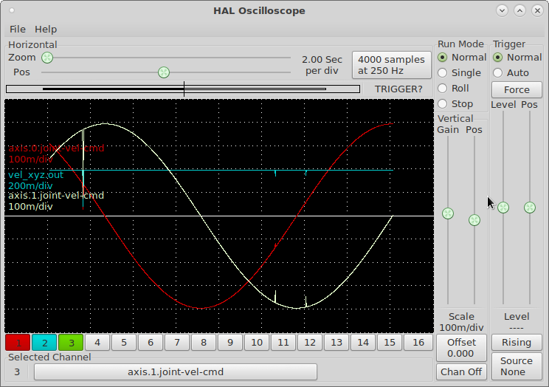Select Stop run mode

click(x=455, y=103)
